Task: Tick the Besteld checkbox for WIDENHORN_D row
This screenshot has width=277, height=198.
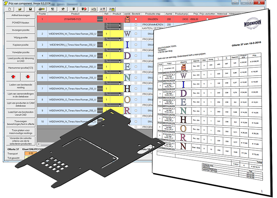Action: [136, 56]
